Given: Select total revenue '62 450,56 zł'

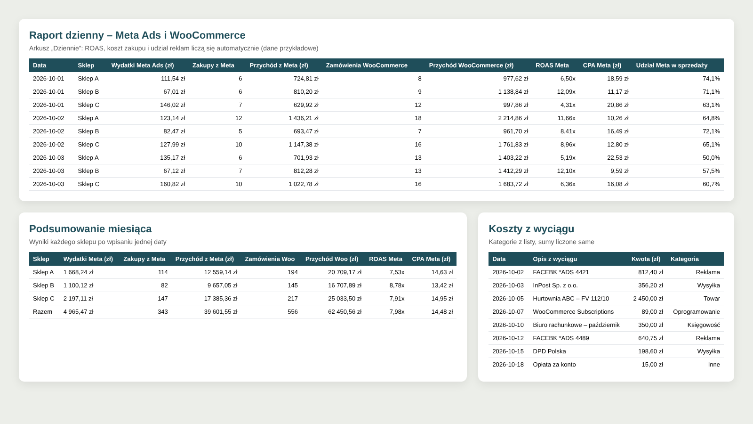Looking at the screenshot, I should coord(344,312).
